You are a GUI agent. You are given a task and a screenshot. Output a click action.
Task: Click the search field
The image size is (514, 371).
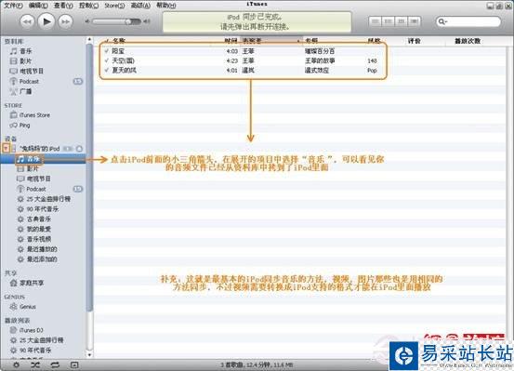coord(468,21)
